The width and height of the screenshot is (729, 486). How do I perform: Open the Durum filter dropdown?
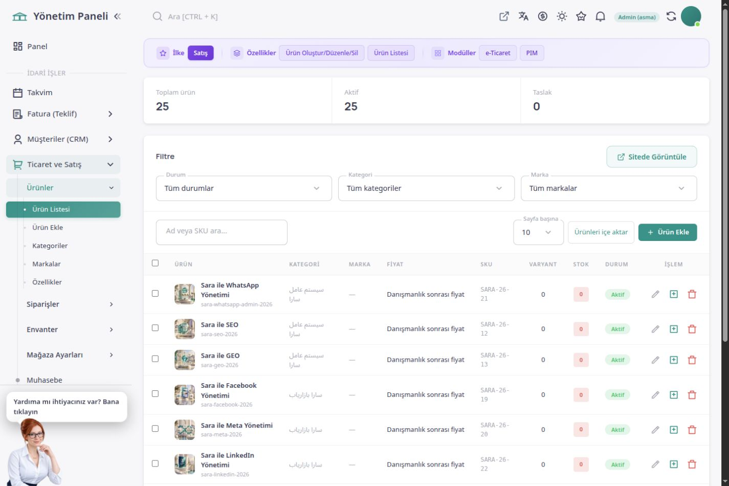tap(244, 188)
